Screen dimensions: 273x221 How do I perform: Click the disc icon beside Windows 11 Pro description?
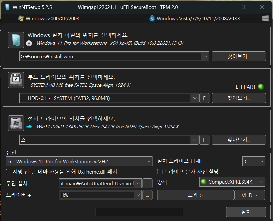pyautogui.click(x=29, y=43)
